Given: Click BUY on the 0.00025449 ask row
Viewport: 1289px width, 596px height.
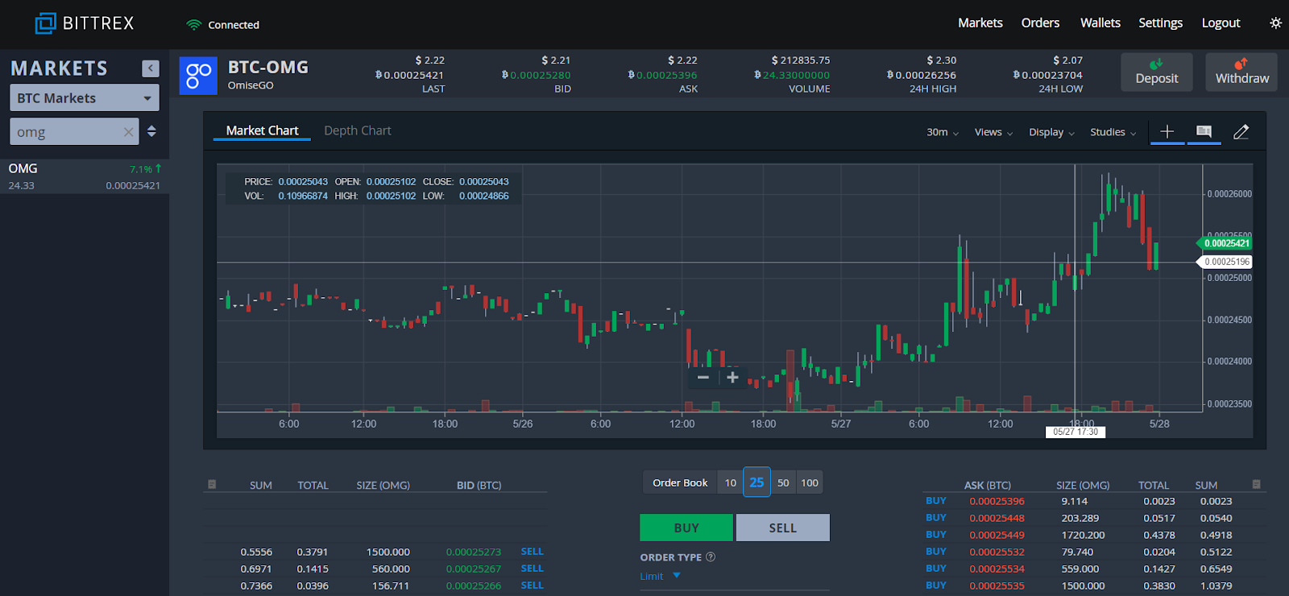Looking at the screenshot, I should tap(936, 535).
